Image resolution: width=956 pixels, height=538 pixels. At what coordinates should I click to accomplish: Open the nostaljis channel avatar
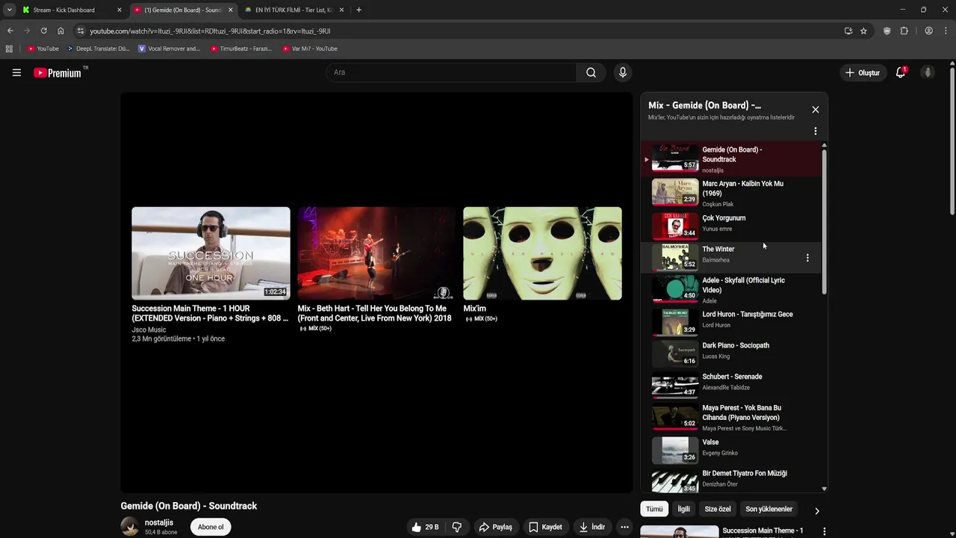point(130,527)
